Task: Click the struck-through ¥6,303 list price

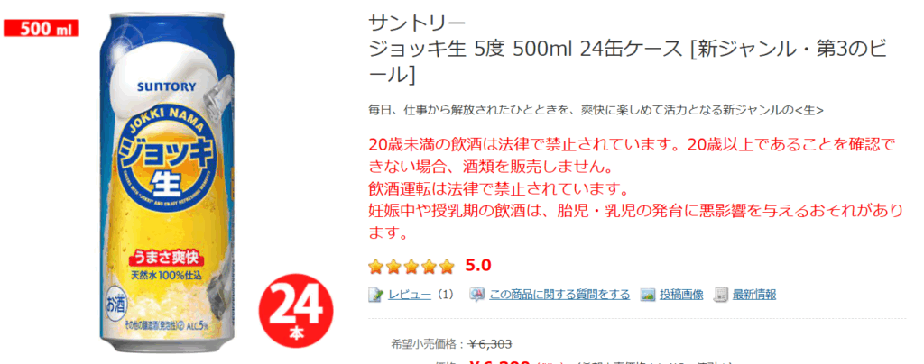Action: (x=489, y=344)
